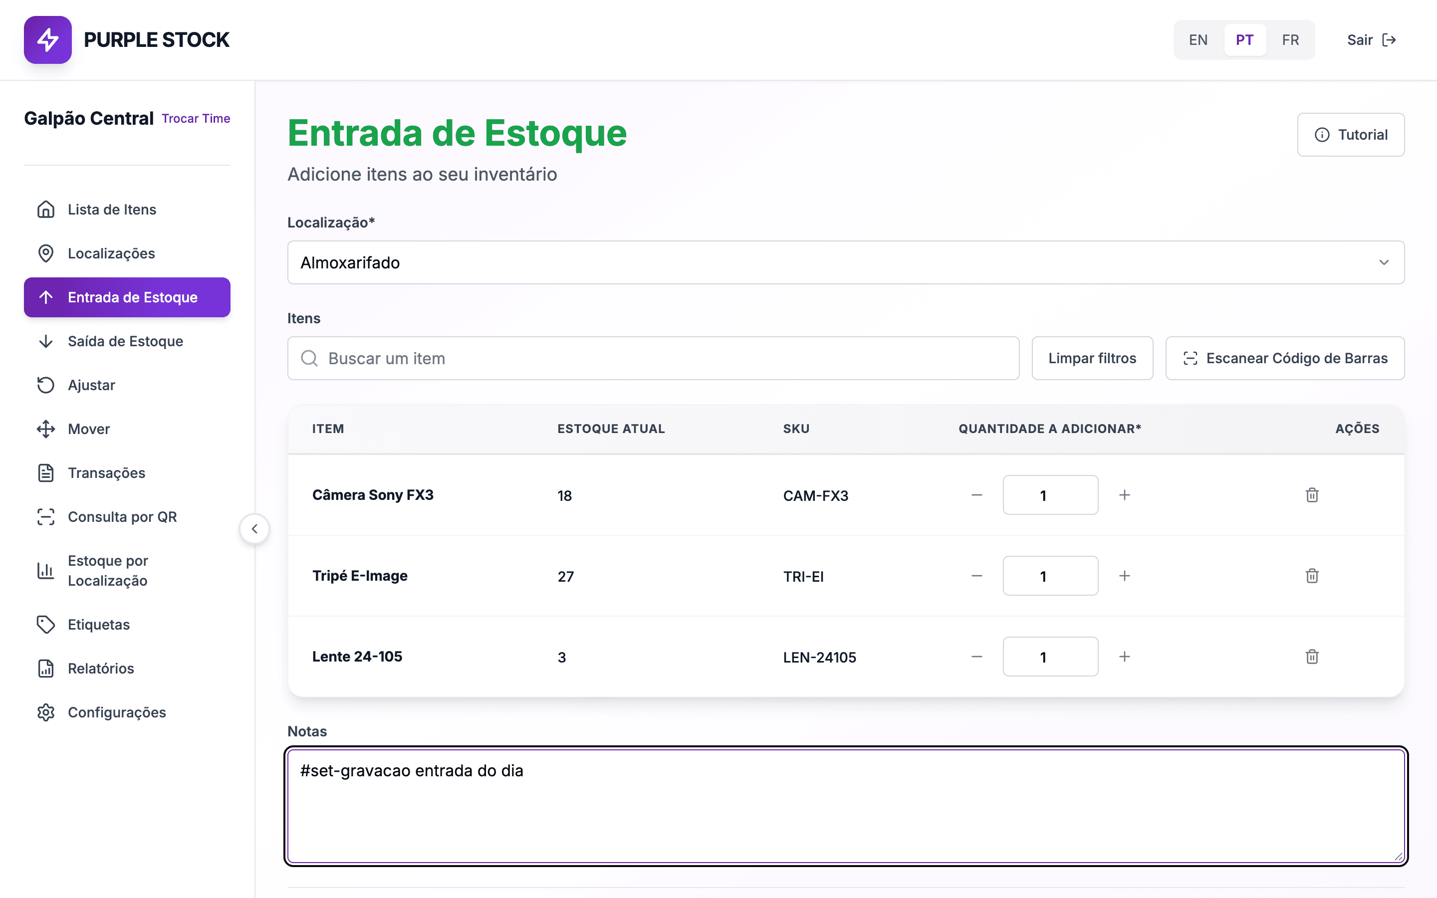Delete the Câmera Sony FX3 row
Viewport: 1437px width, 898px height.
pyautogui.click(x=1312, y=495)
